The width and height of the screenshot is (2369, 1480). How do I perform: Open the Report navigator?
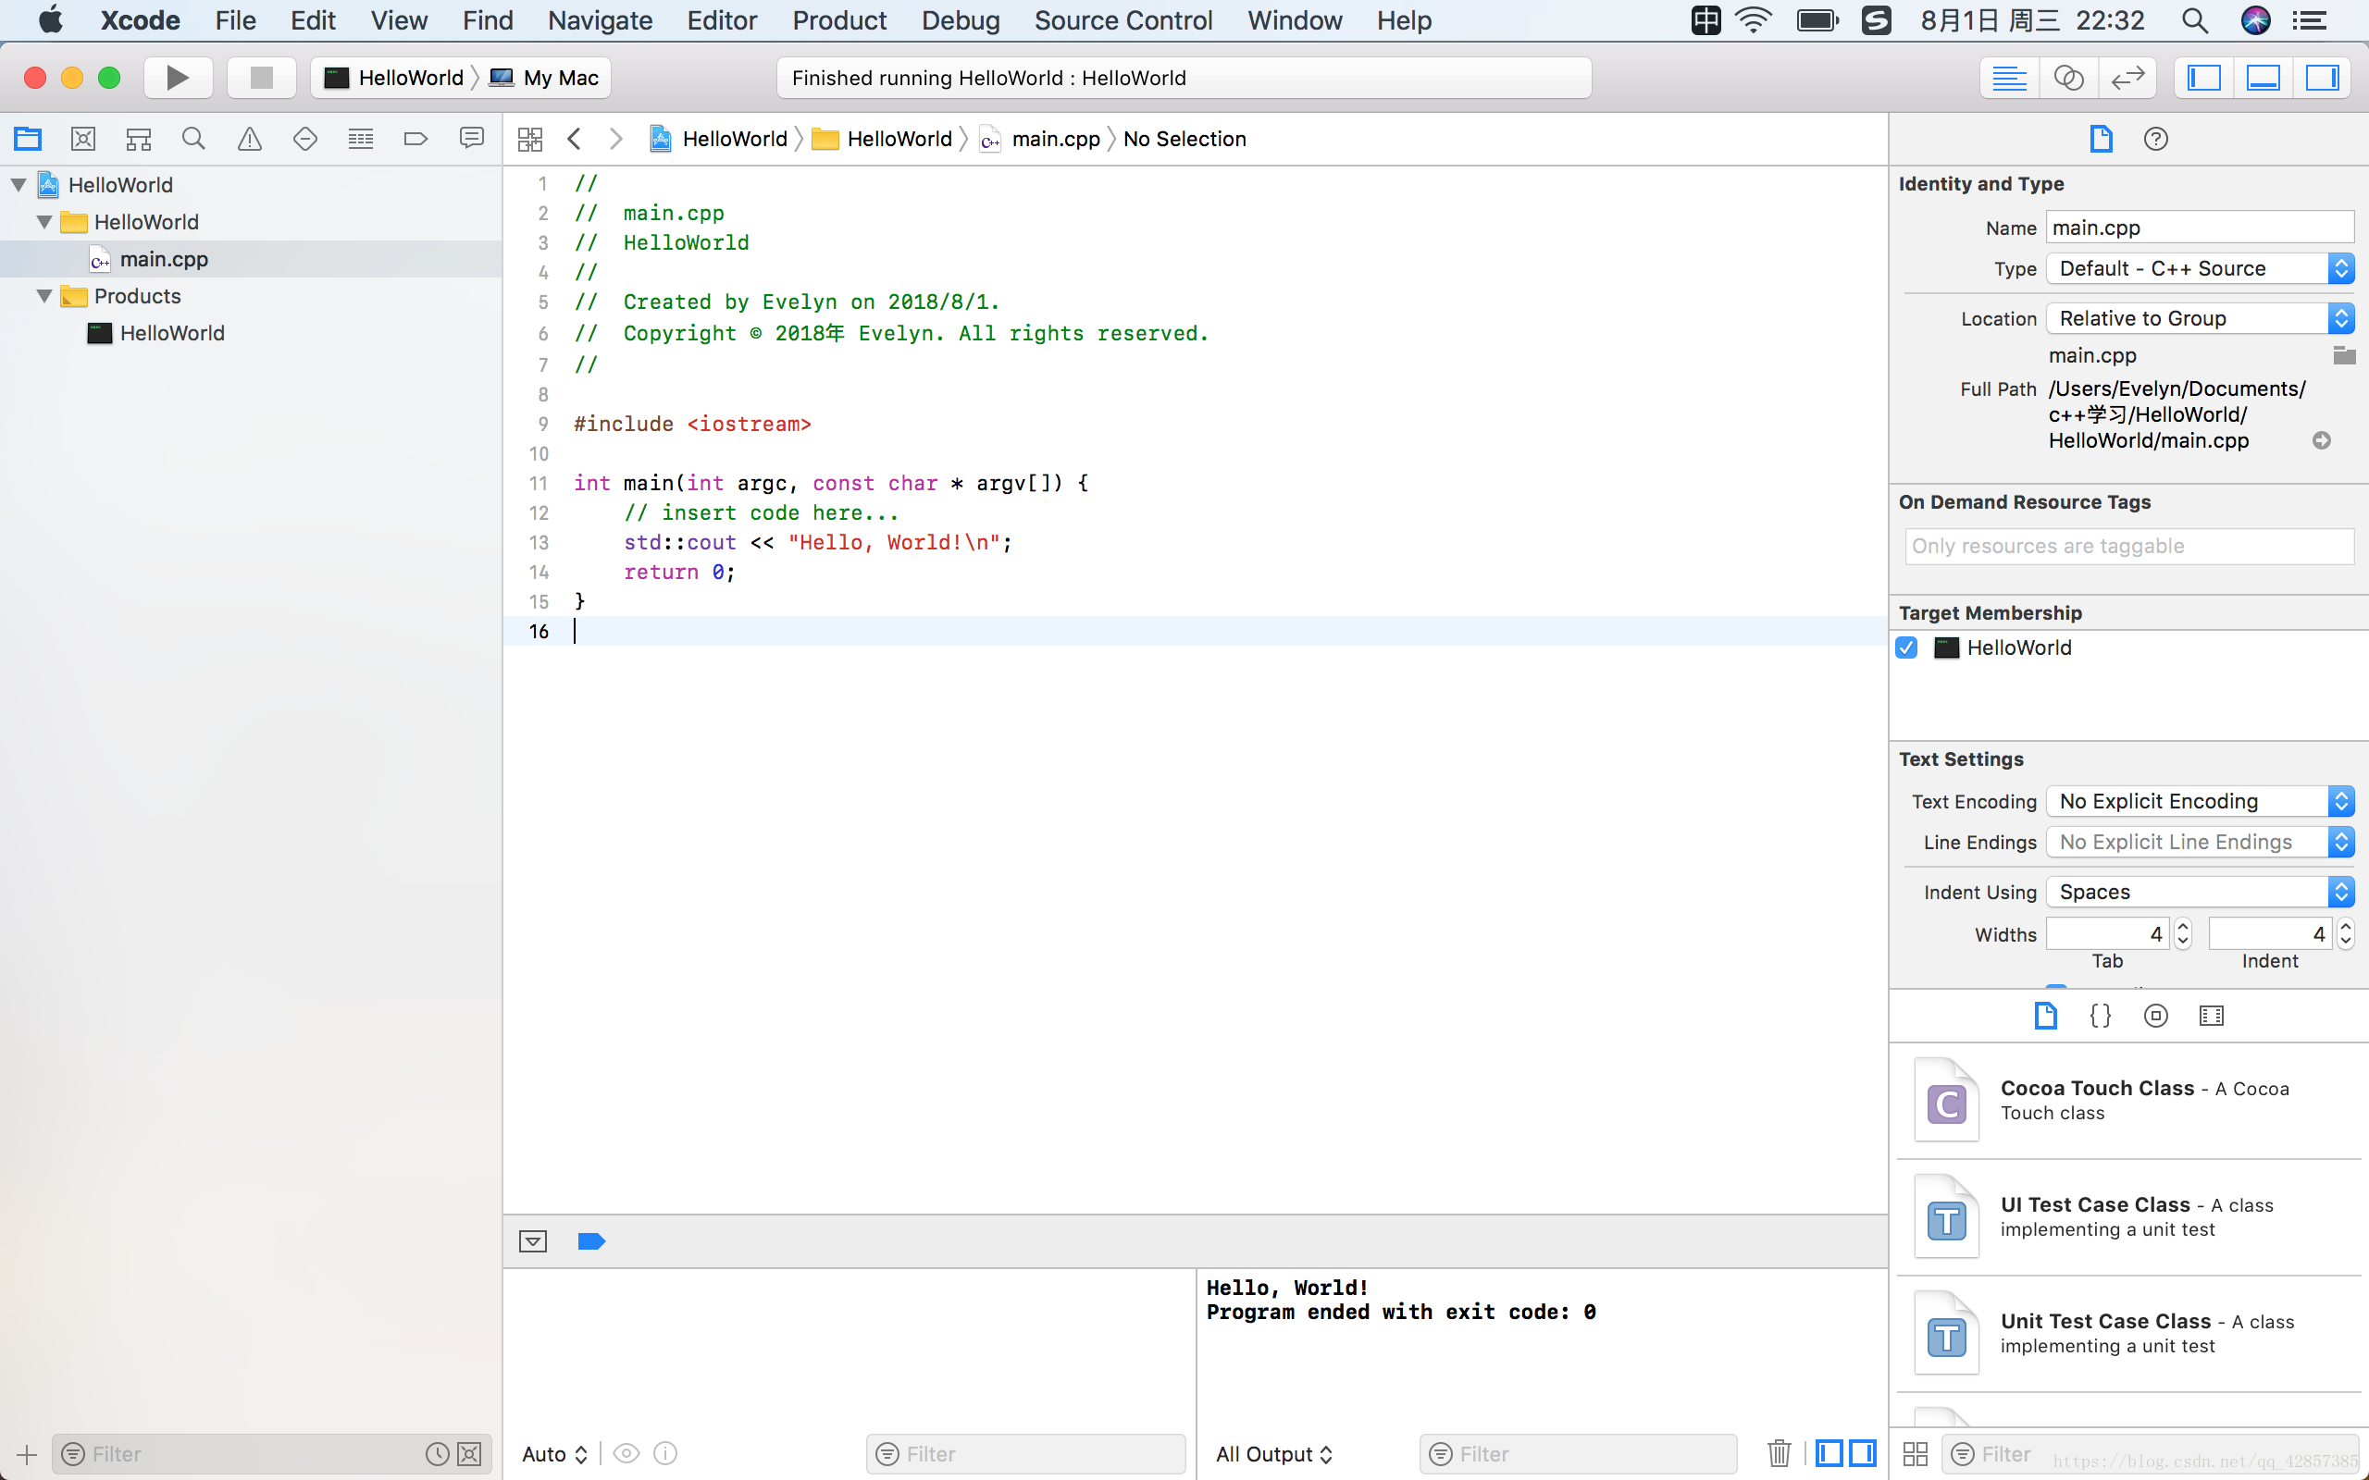pyautogui.click(x=472, y=139)
